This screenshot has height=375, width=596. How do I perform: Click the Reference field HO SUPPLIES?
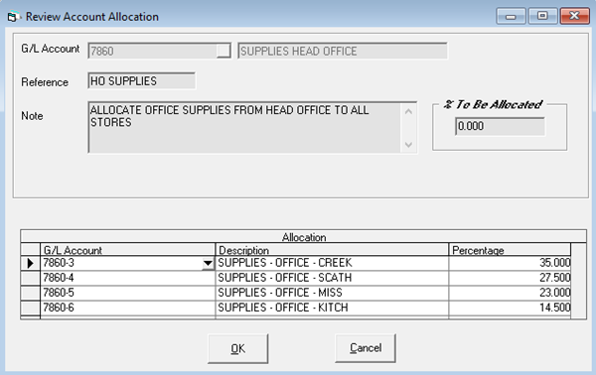[x=141, y=80]
